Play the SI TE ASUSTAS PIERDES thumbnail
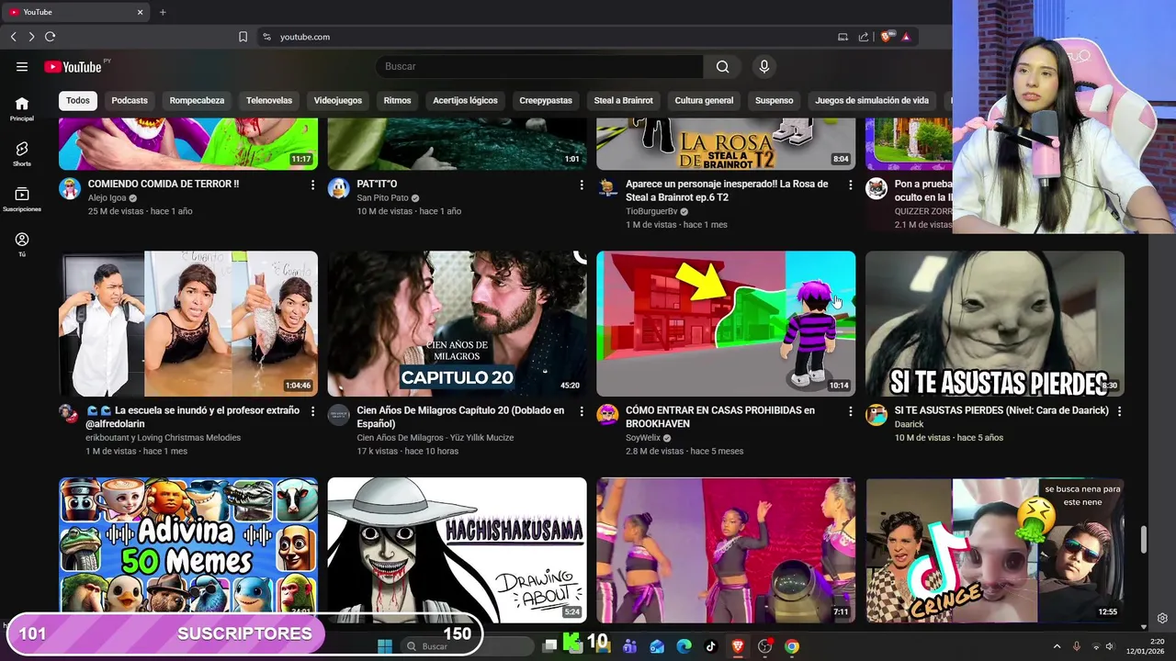1176x661 pixels. 995,323
